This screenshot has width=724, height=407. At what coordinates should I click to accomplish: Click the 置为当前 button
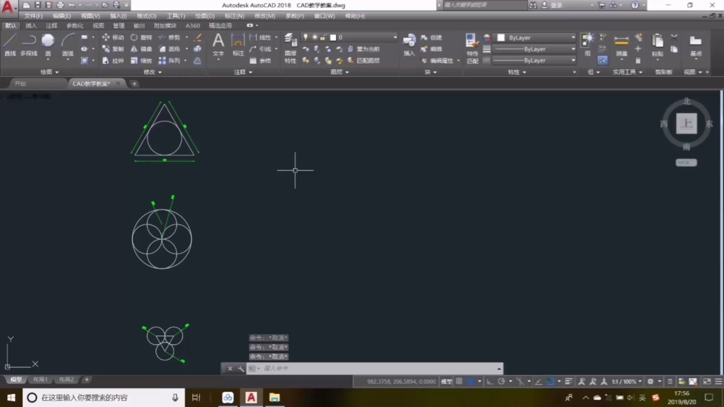(x=364, y=49)
